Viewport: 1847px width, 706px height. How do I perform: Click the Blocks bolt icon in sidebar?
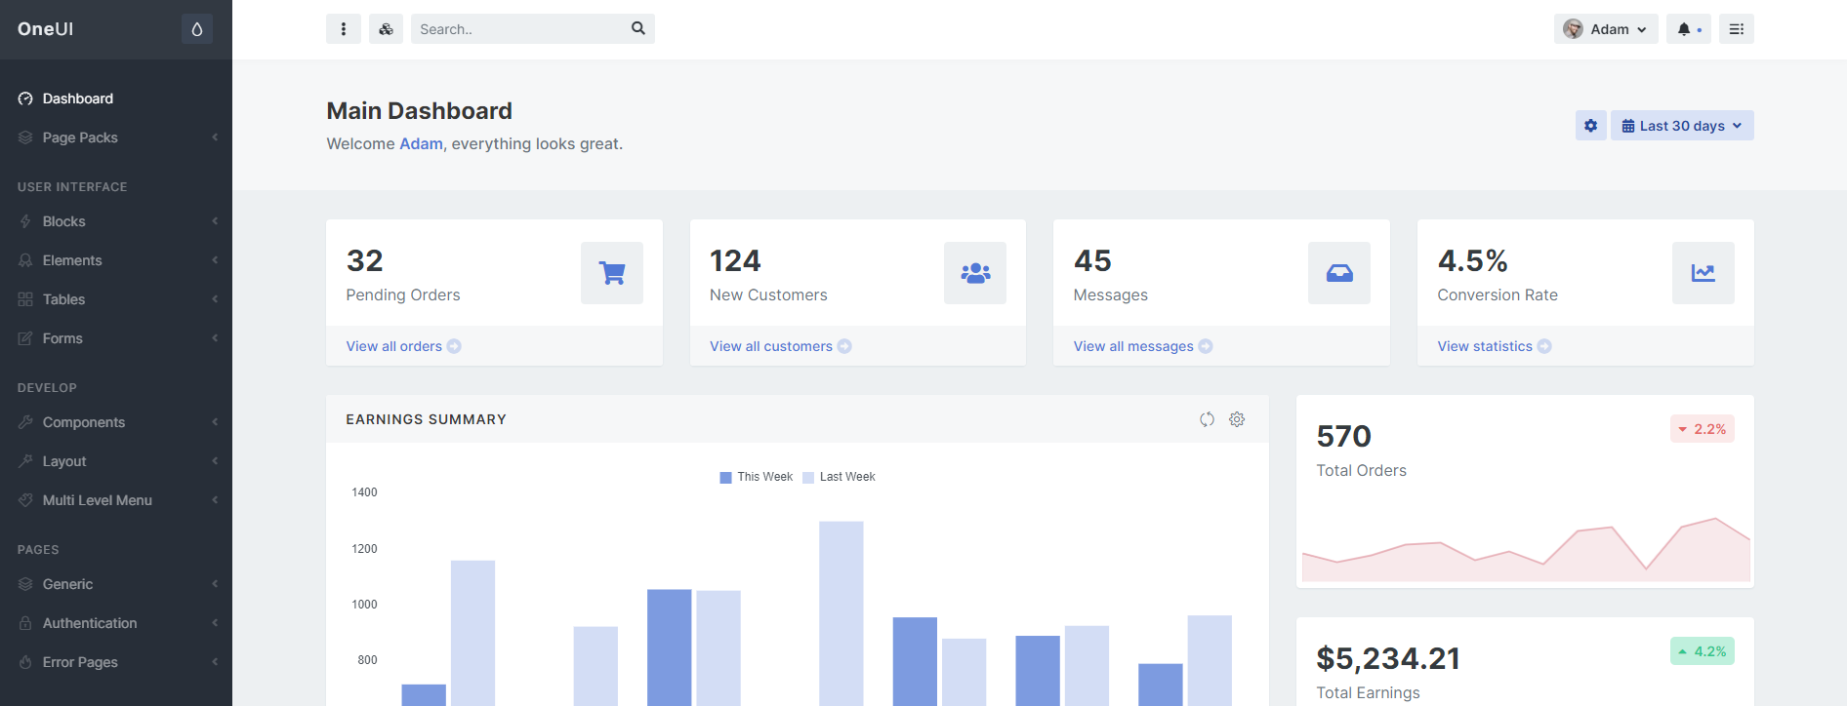coord(25,221)
